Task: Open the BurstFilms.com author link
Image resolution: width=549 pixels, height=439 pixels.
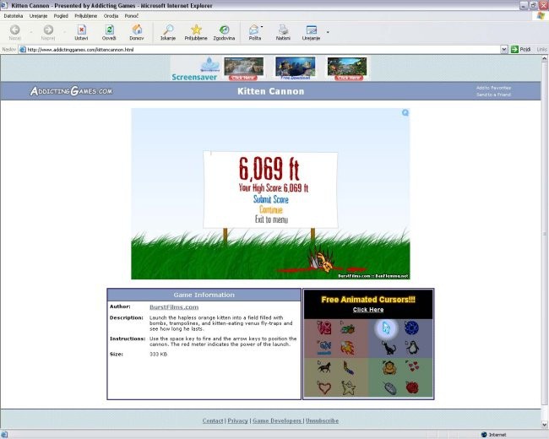Action: [x=174, y=307]
